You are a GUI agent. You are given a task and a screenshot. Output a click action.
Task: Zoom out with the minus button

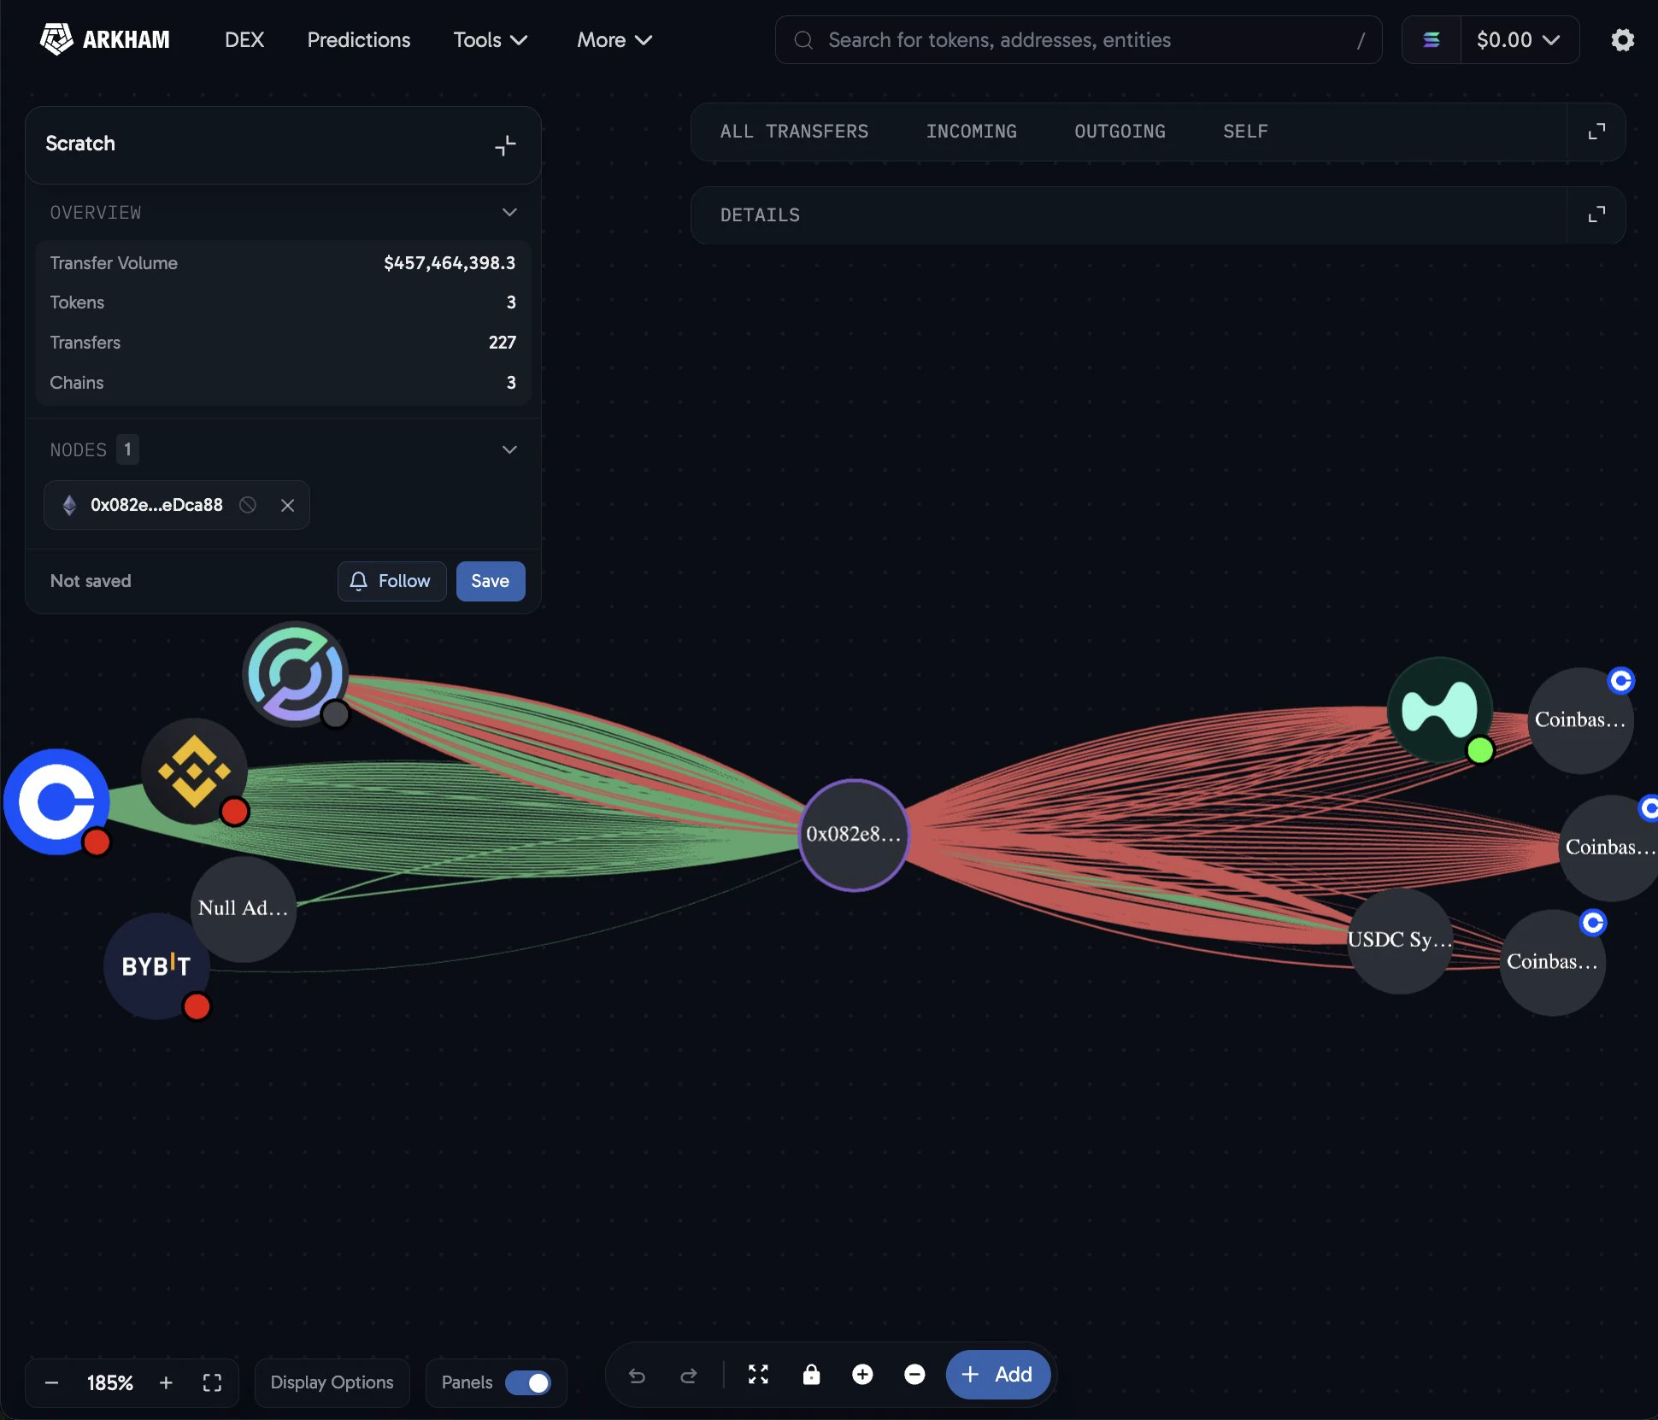point(51,1382)
